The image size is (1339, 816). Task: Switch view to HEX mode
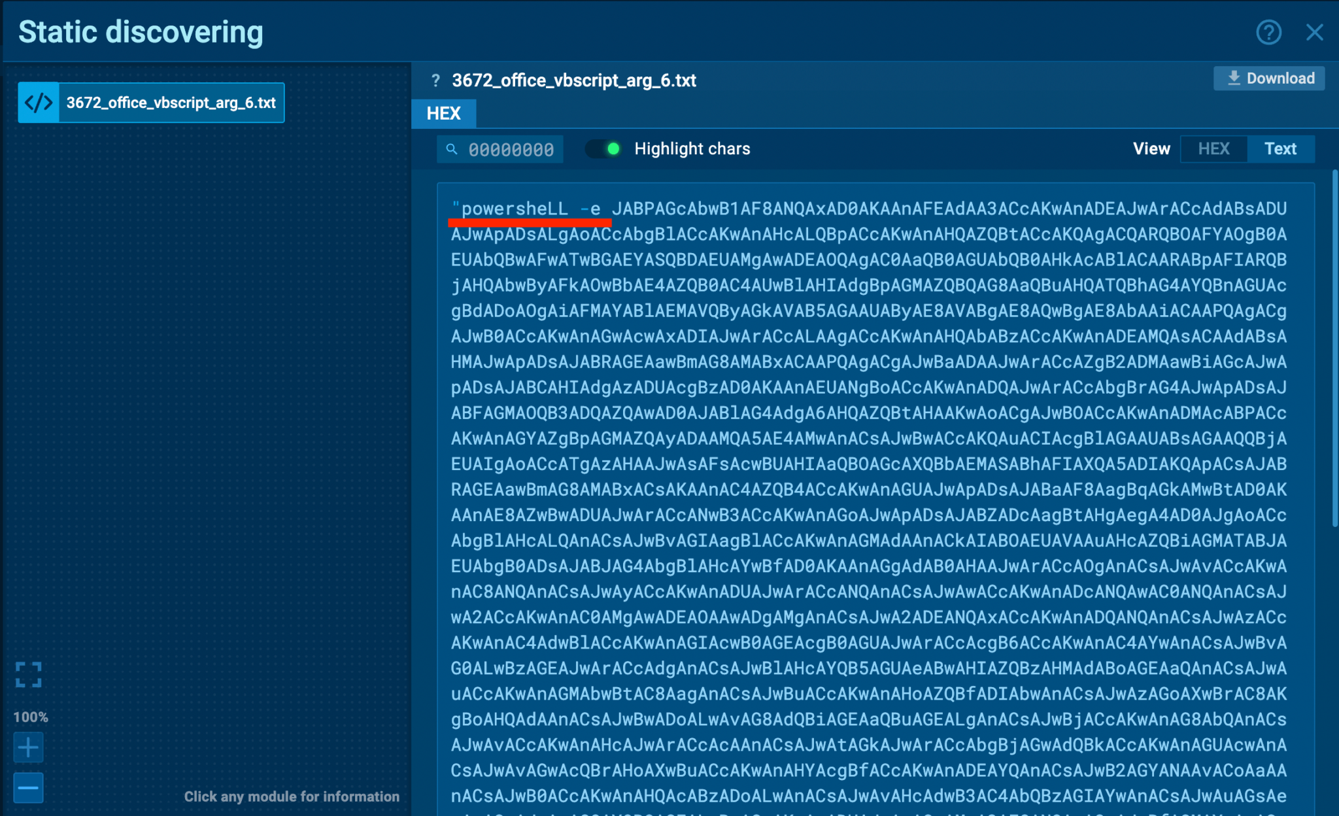[1213, 149]
